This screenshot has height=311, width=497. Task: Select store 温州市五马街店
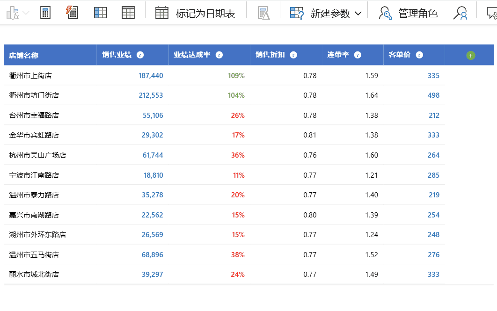click(34, 254)
